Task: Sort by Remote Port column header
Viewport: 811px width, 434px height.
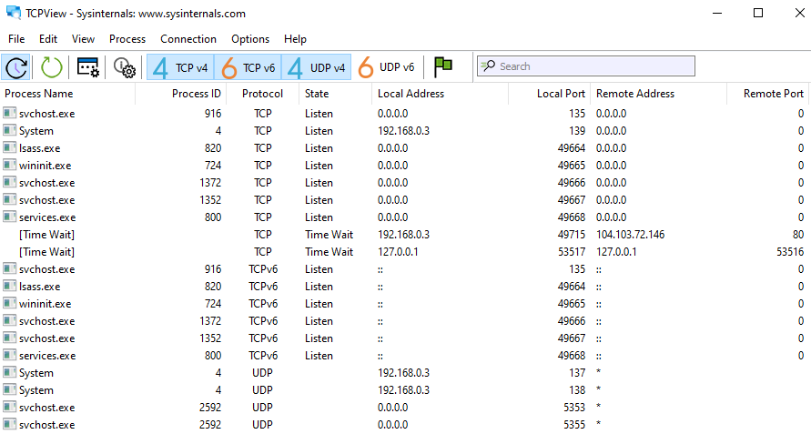Action: coord(768,94)
